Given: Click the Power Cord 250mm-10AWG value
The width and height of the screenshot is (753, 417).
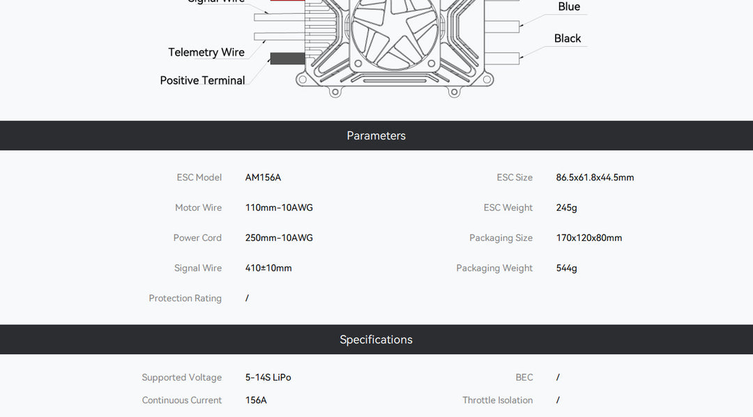Looking at the screenshot, I should pyautogui.click(x=279, y=237).
